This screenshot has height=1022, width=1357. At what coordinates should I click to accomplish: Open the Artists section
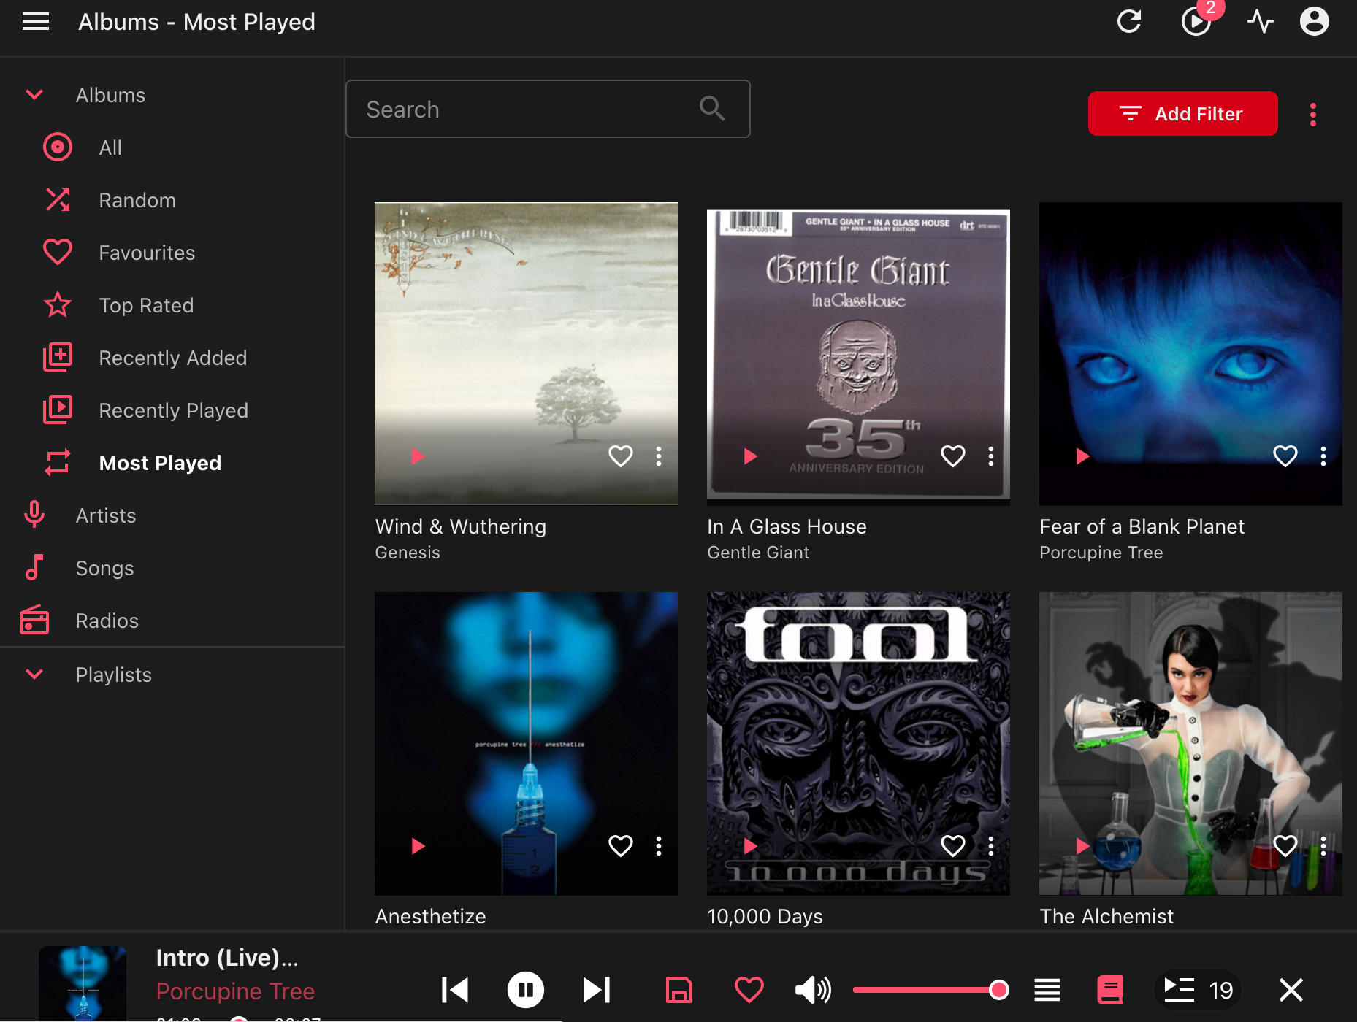pyautogui.click(x=106, y=515)
